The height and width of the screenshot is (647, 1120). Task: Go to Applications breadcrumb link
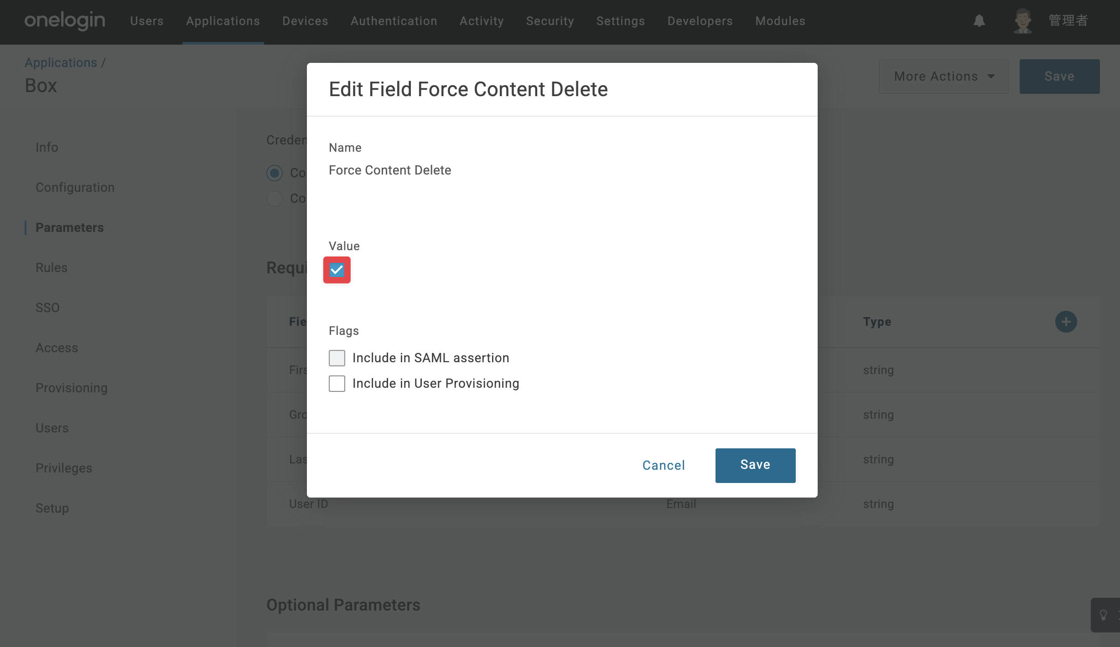(61, 62)
